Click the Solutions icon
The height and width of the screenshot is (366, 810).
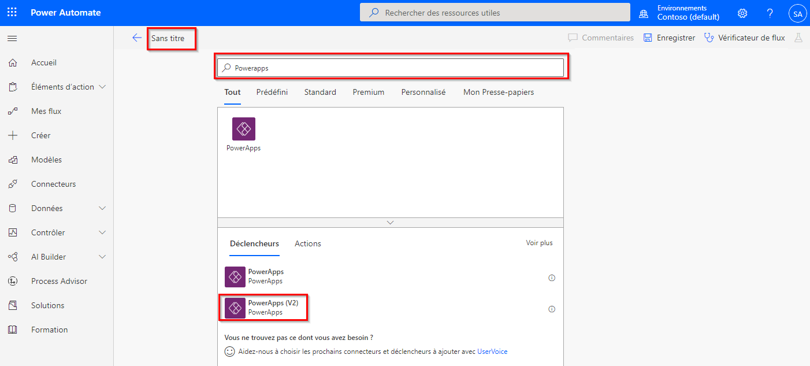[x=13, y=305]
